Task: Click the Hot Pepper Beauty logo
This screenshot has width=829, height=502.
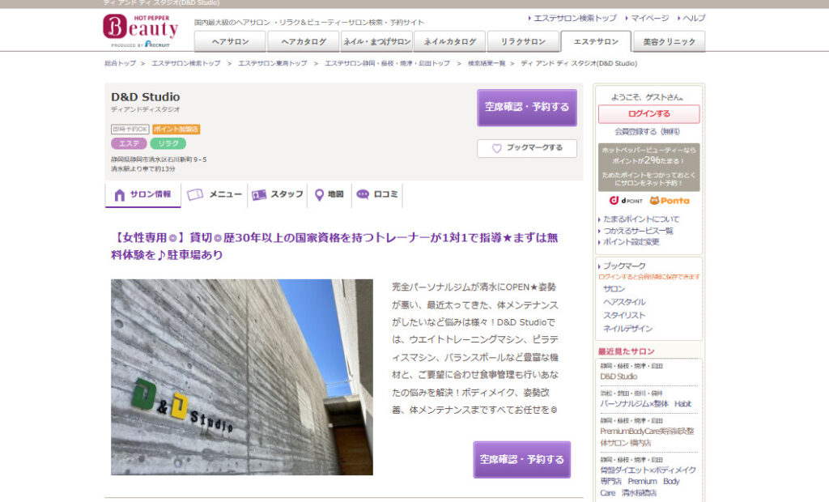Action: 141,31
